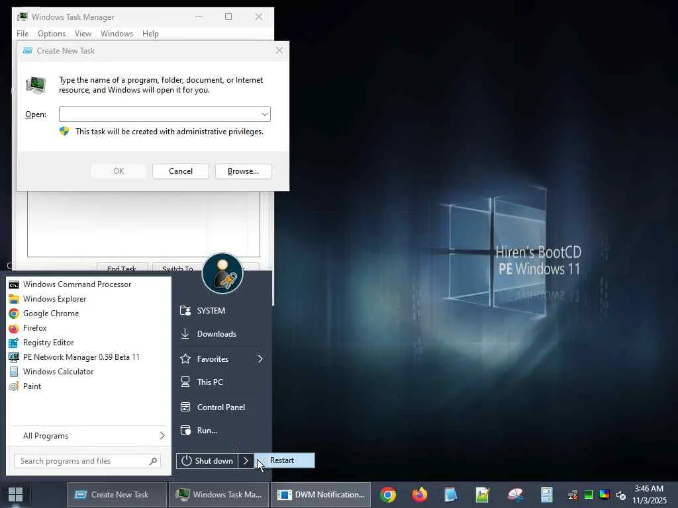Click the network disconnected tray icon
The width and height of the screenshot is (678, 508).
(x=573, y=495)
